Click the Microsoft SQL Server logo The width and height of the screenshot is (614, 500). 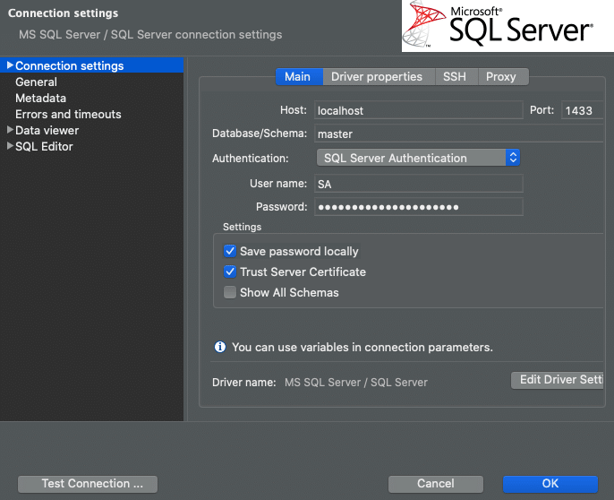coord(507,26)
